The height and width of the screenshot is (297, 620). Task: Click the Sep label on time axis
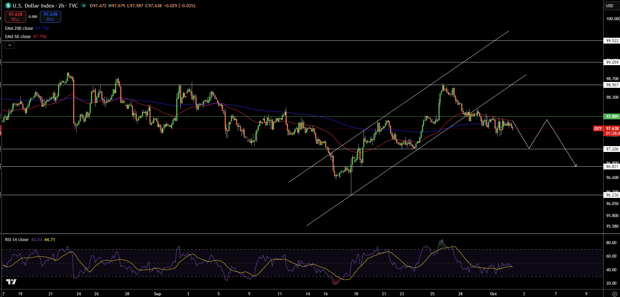(x=157, y=294)
